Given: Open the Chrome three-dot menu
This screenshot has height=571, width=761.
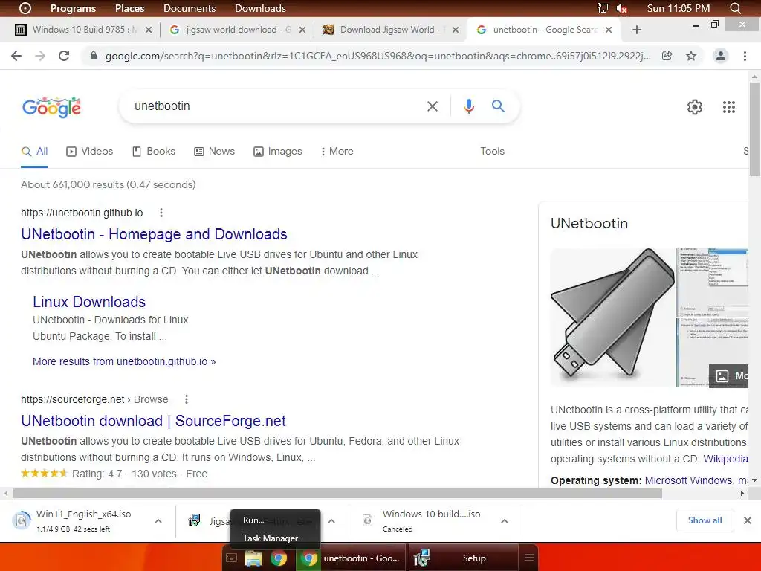Looking at the screenshot, I should 745,56.
